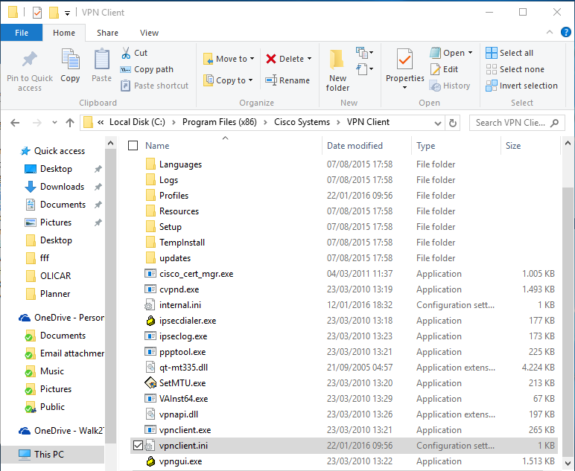575x471 pixels.
Task: Click the Paste ribbon icon
Action: click(101, 60)
